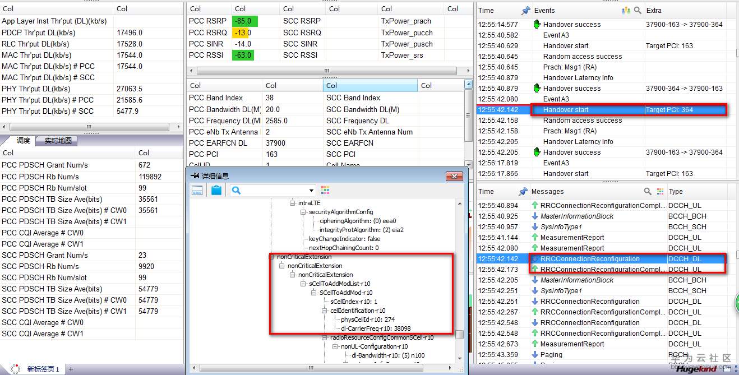Collapse the radioResourceConfigCommonSCell-r10 node

324,337
